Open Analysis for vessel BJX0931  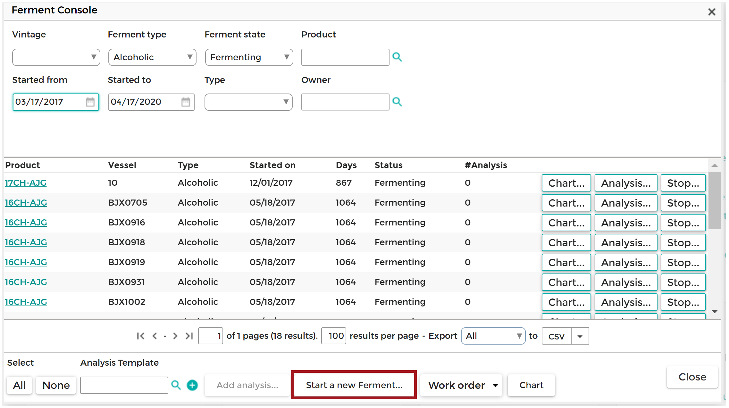[x=626, y=282]
